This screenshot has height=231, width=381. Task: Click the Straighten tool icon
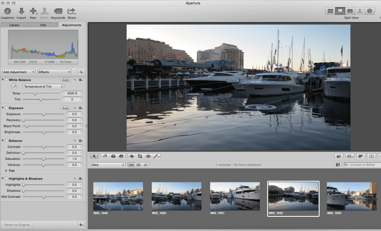pyautogui.click(x=132, y=156)
